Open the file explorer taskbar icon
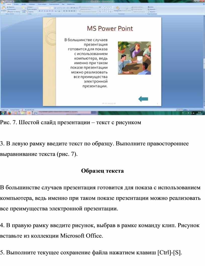The image size is (205, 266). click(x=23, y=113)
